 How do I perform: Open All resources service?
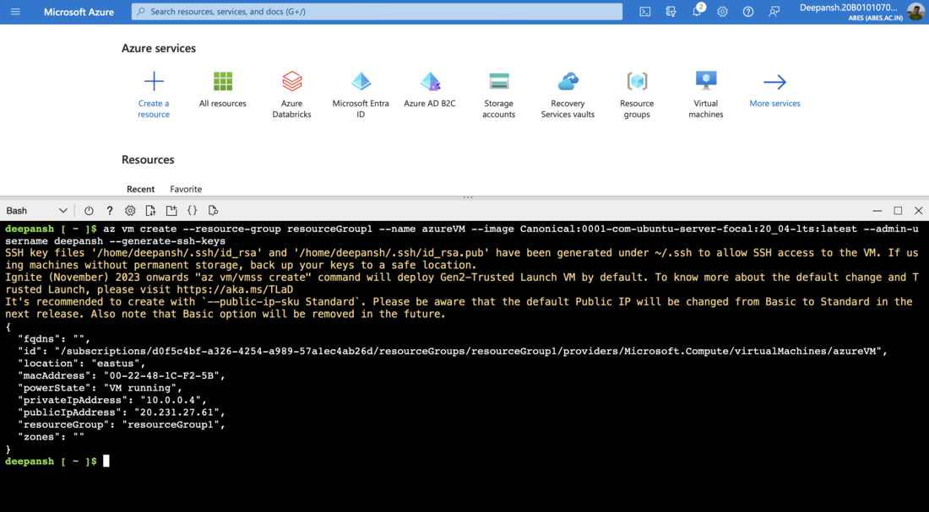pos(223,89)
